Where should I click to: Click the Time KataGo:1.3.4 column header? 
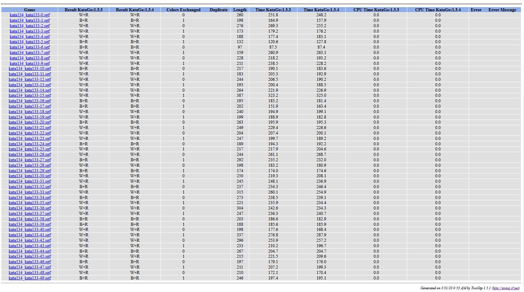pos(321,10)
